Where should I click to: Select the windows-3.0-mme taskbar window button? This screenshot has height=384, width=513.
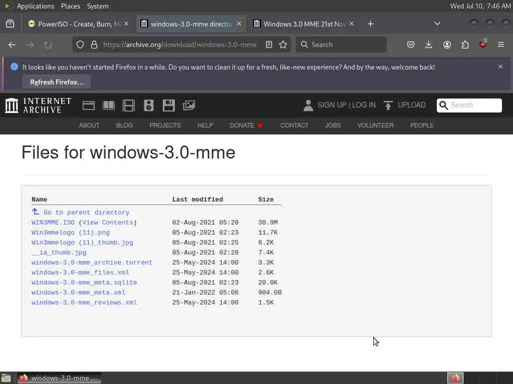[59, 378]
